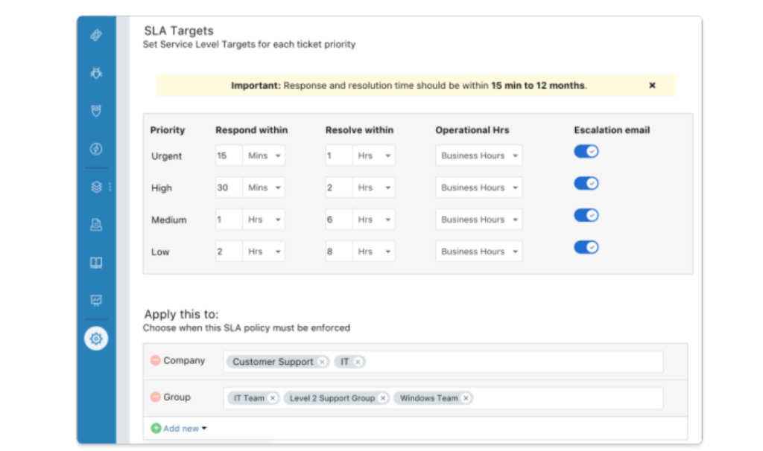Image resolution: width=763 pixels, height=451 pixels.
Task: Open the shield icon in sidebar
Action: [96, 111]
